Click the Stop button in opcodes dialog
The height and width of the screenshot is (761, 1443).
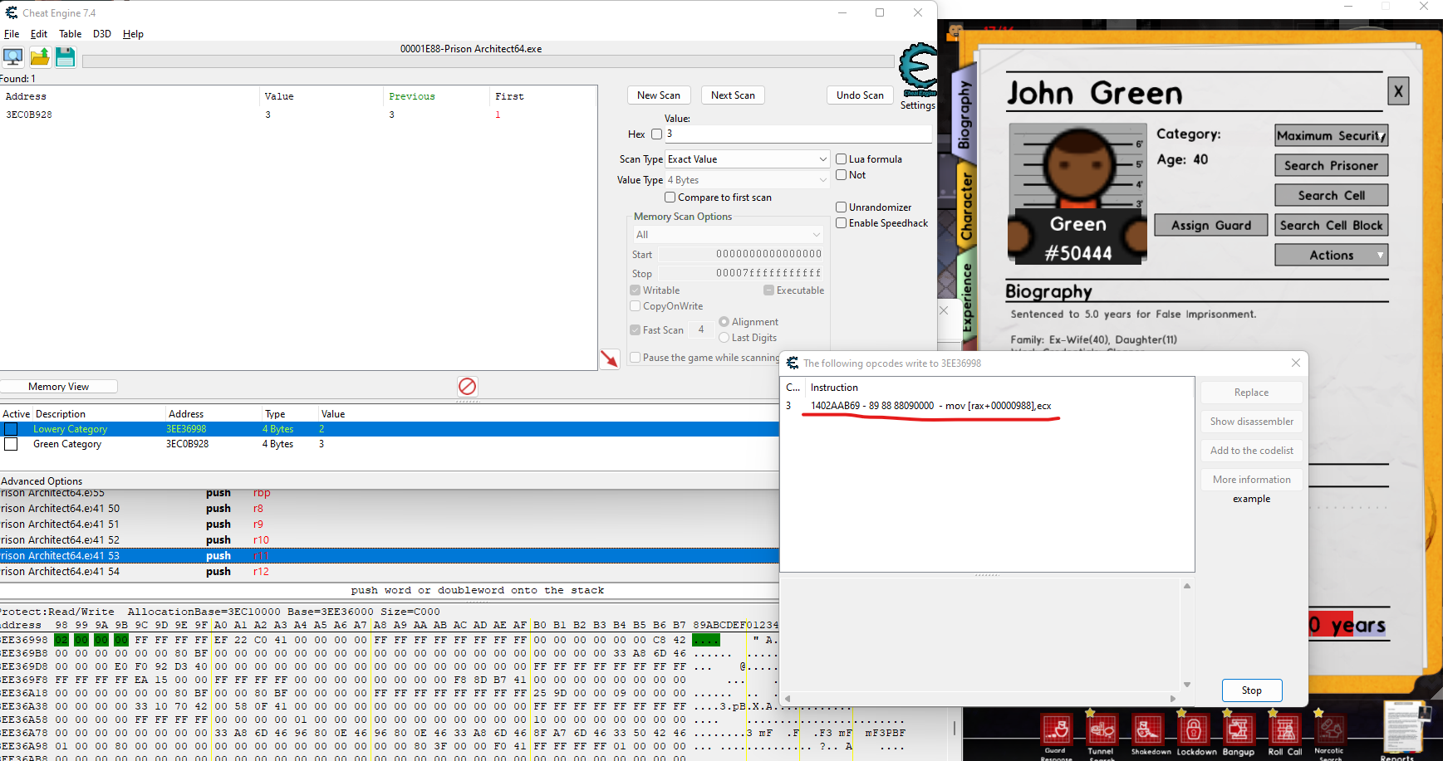(x=1251, y=690)
